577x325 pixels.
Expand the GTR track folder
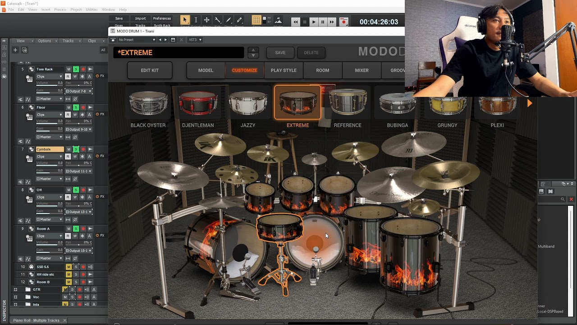[x=15, y=289]
